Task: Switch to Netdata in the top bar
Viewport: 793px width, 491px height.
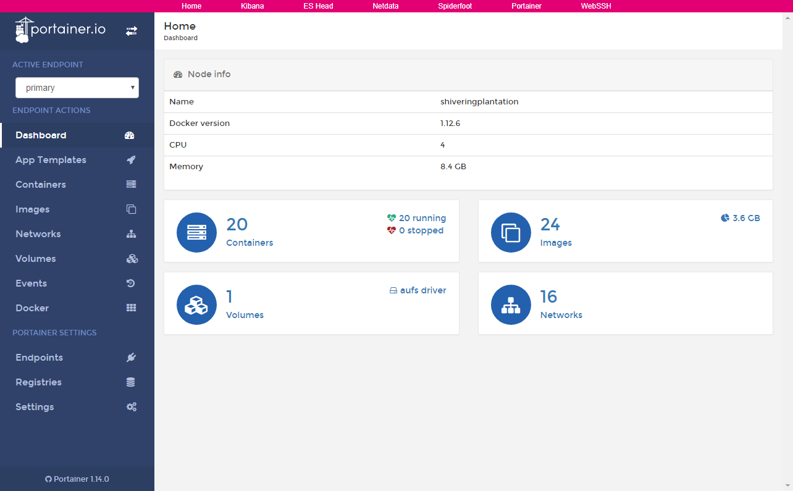Action: (x=385, y=6)
